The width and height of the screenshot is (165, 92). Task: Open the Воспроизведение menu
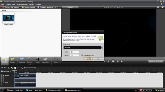point(22,4)
